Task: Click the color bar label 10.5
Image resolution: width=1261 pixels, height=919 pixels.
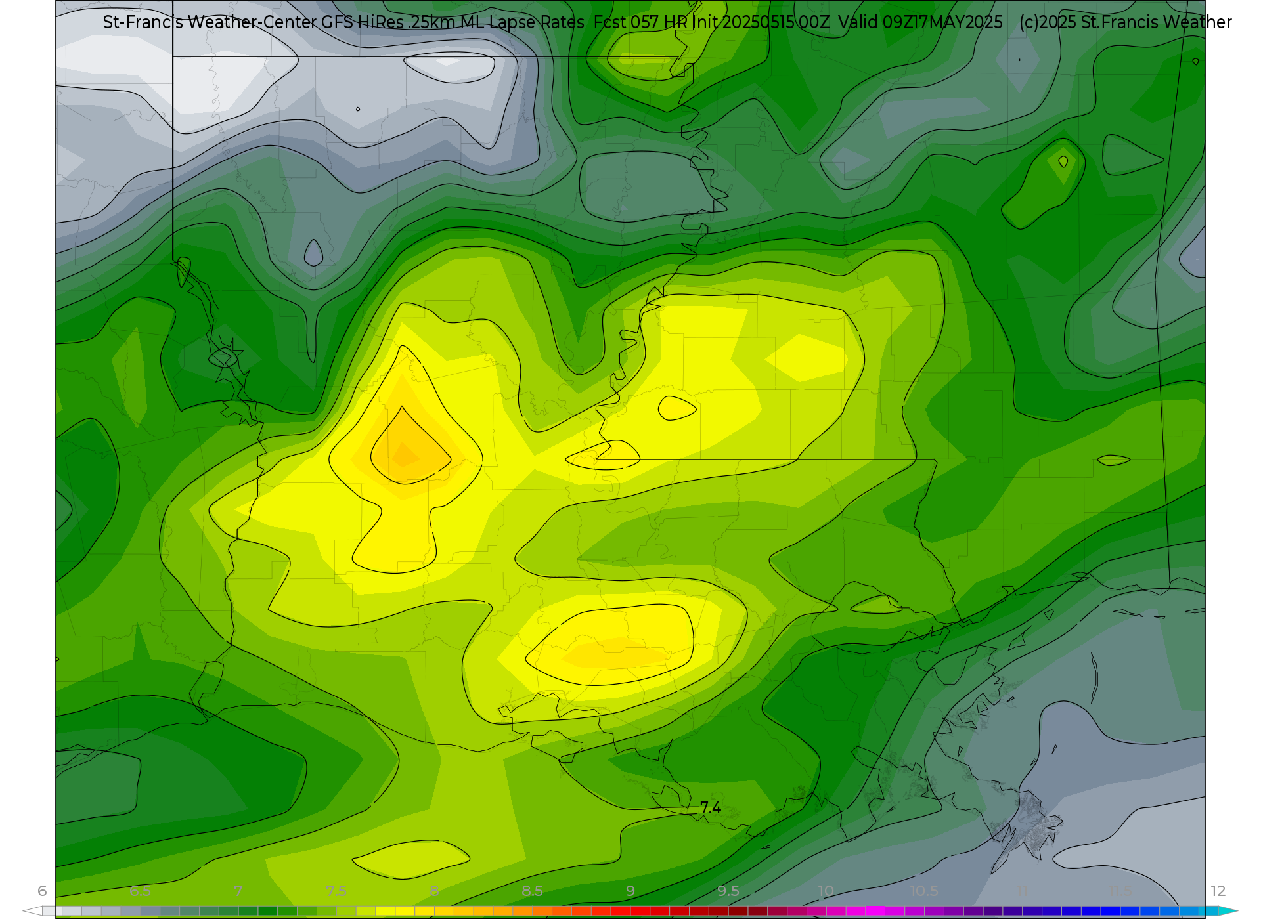Action: coord(924,891)
